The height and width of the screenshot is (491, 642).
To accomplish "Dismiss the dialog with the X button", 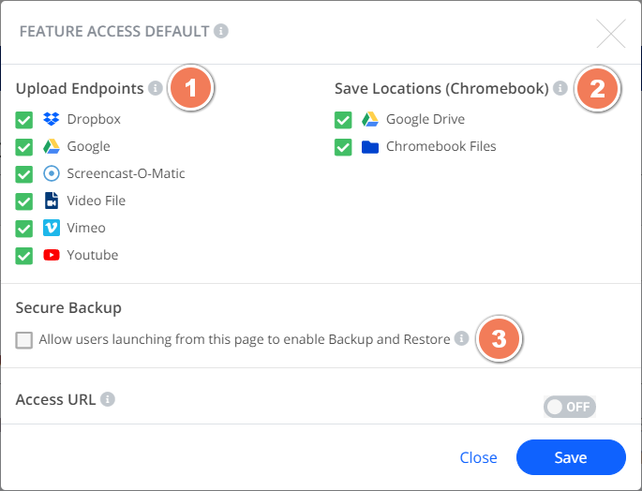I will [x=611, y=34].
